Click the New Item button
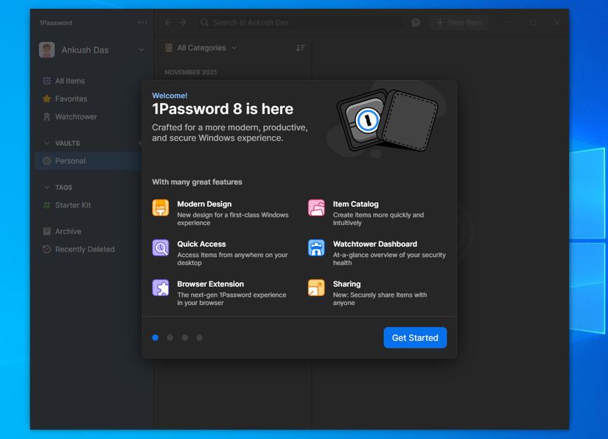 click(x=458, y=23)
